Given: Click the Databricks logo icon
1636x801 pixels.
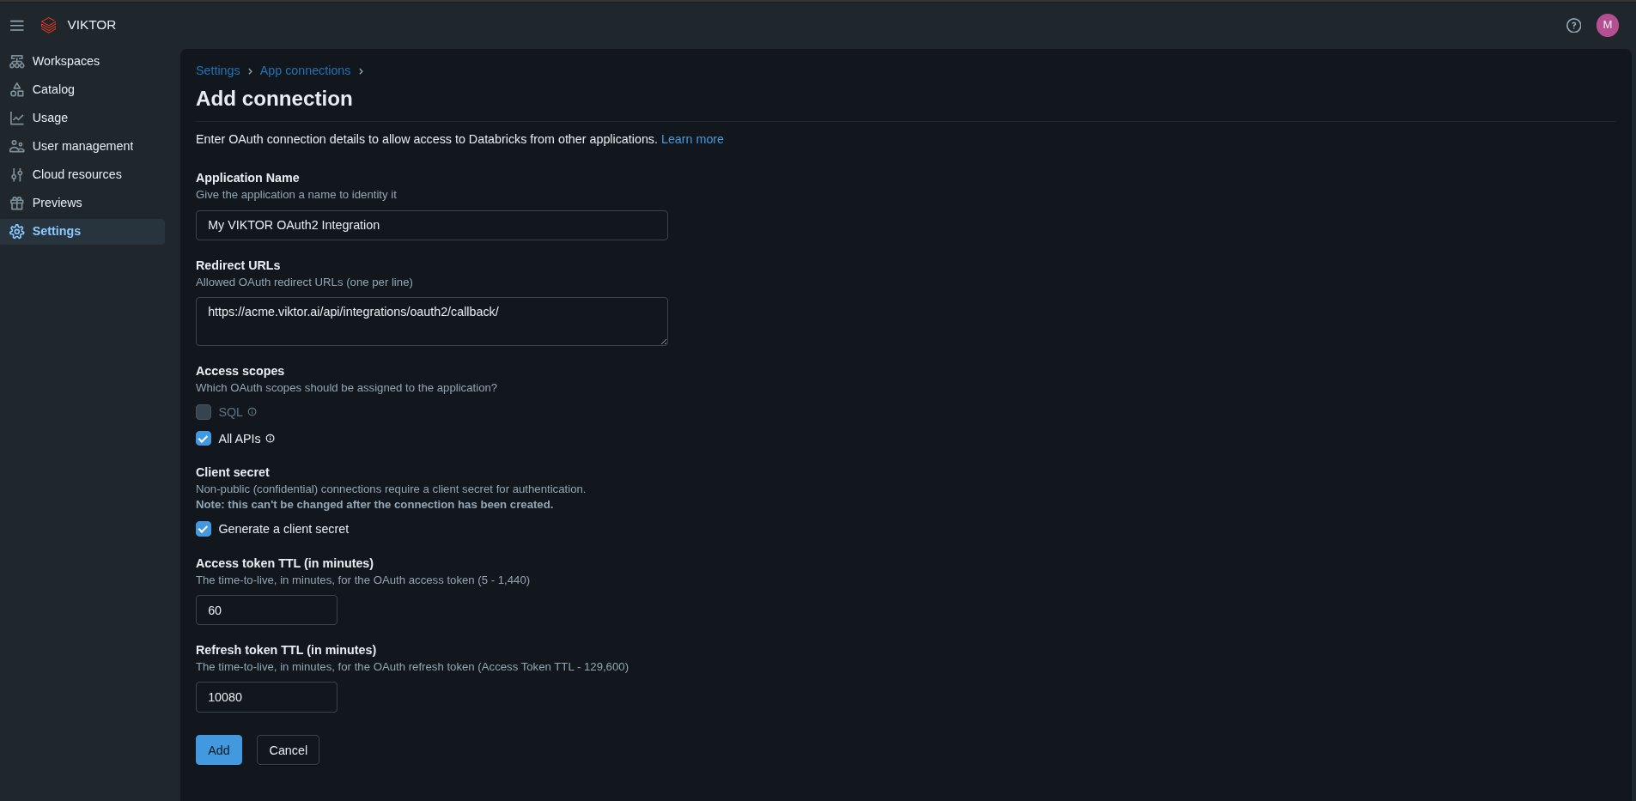Looking at the screenshot, I should point(49,26).
